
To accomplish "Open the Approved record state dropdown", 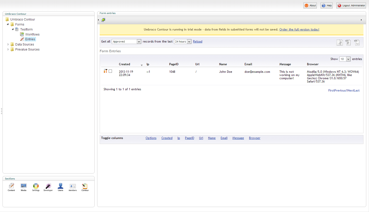I will pyautogui.click(x=127, y=41).
